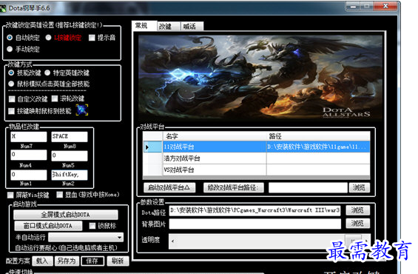The width and height of the screenshot is (418, 274).
Task: Click the 载入 config button
Action: [42, 261]
